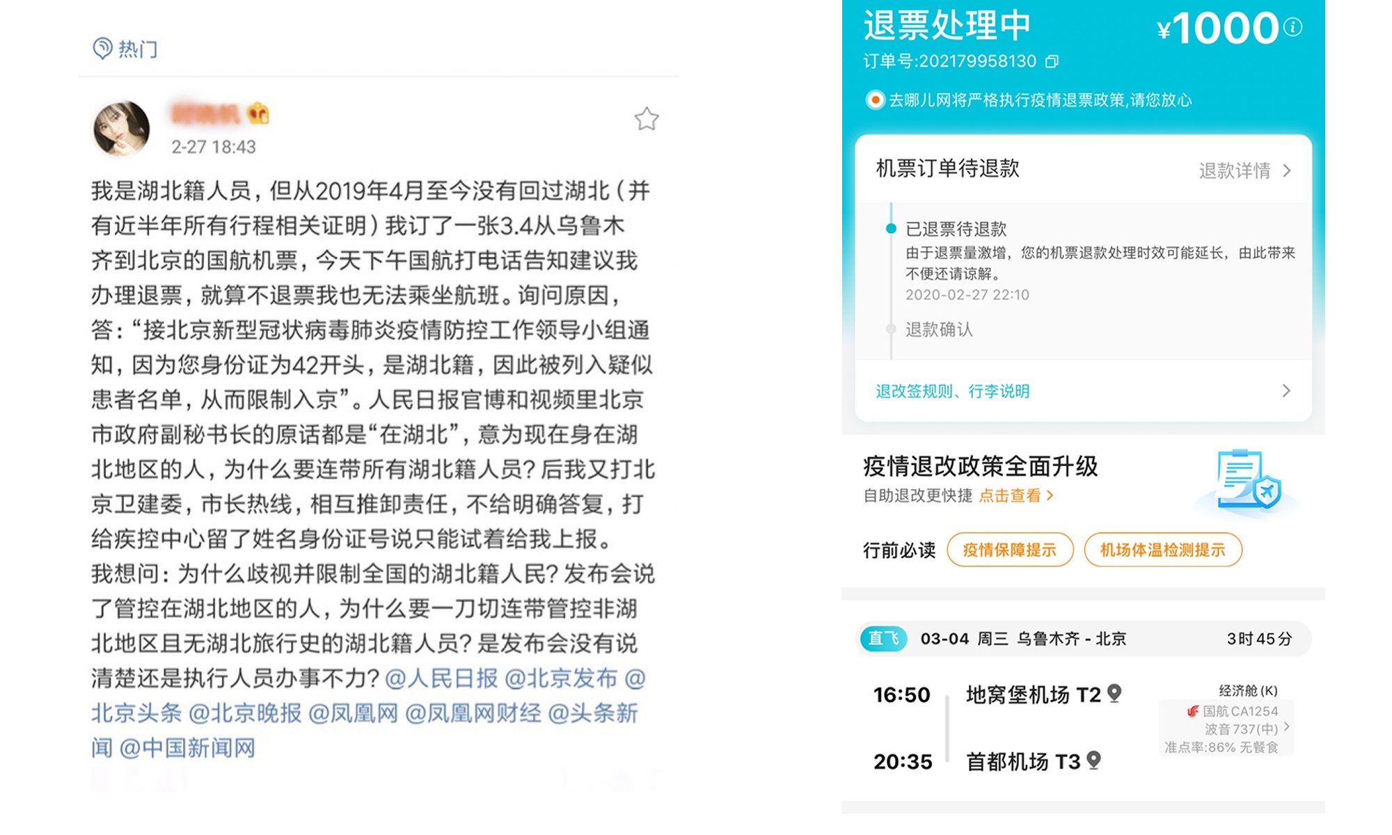Viewport: 1392px width, 835px height.
Task: Open @凤凰网财经 mention link
Action: 473,713
